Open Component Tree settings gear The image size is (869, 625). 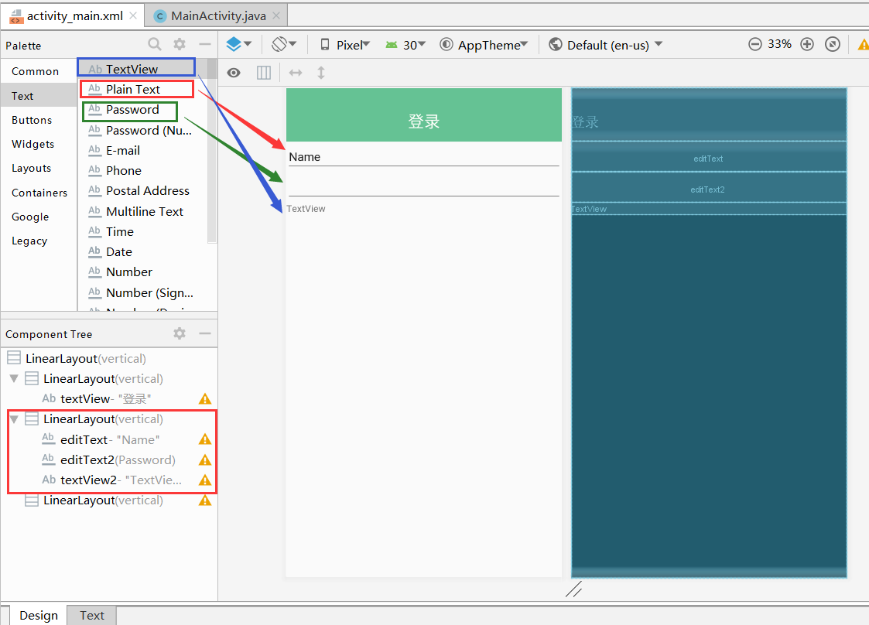coord(180,333)
